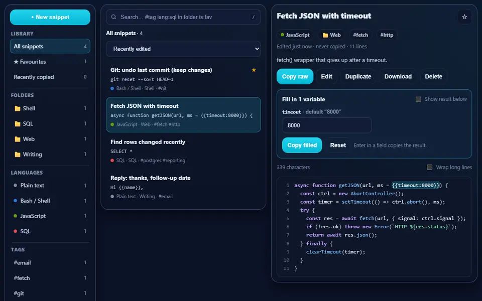Select All snippets in the library
Screen dimensions: 482x301
(x=50, y=46)
